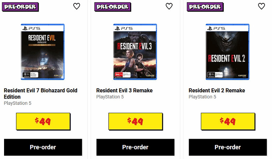
Task: Select the Resident Evil 2 cover thumbnail
Action: tap(227, 52)
